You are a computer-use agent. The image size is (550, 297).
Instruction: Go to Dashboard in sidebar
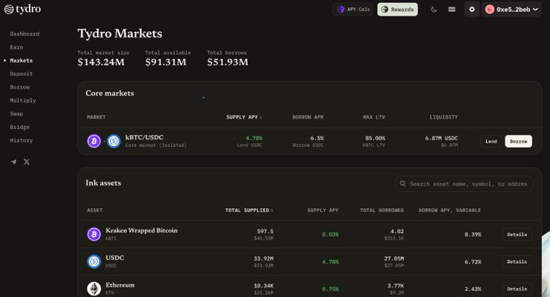pos(24,34)
